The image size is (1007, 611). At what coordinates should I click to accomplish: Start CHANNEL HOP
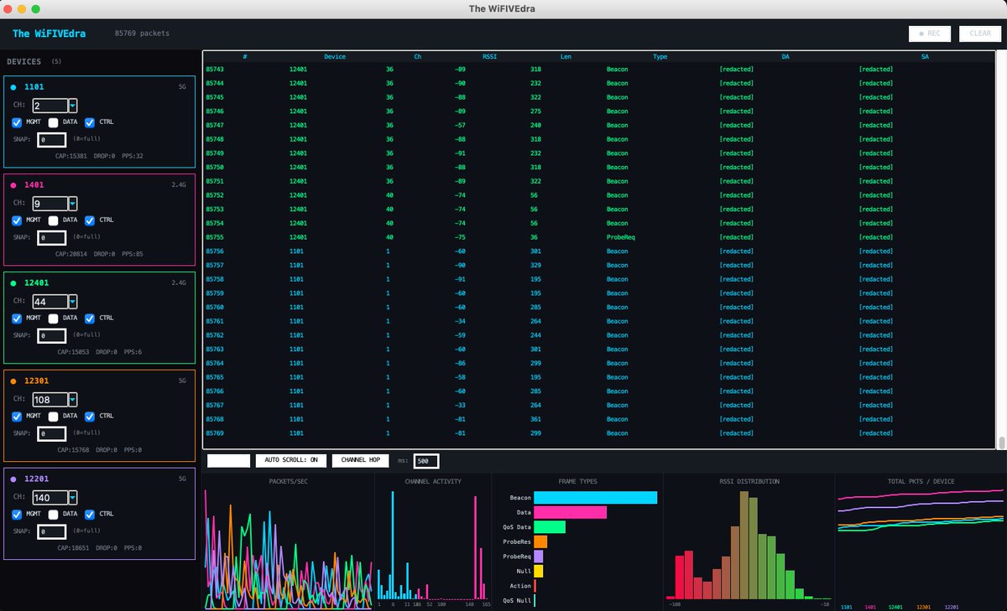360,460
